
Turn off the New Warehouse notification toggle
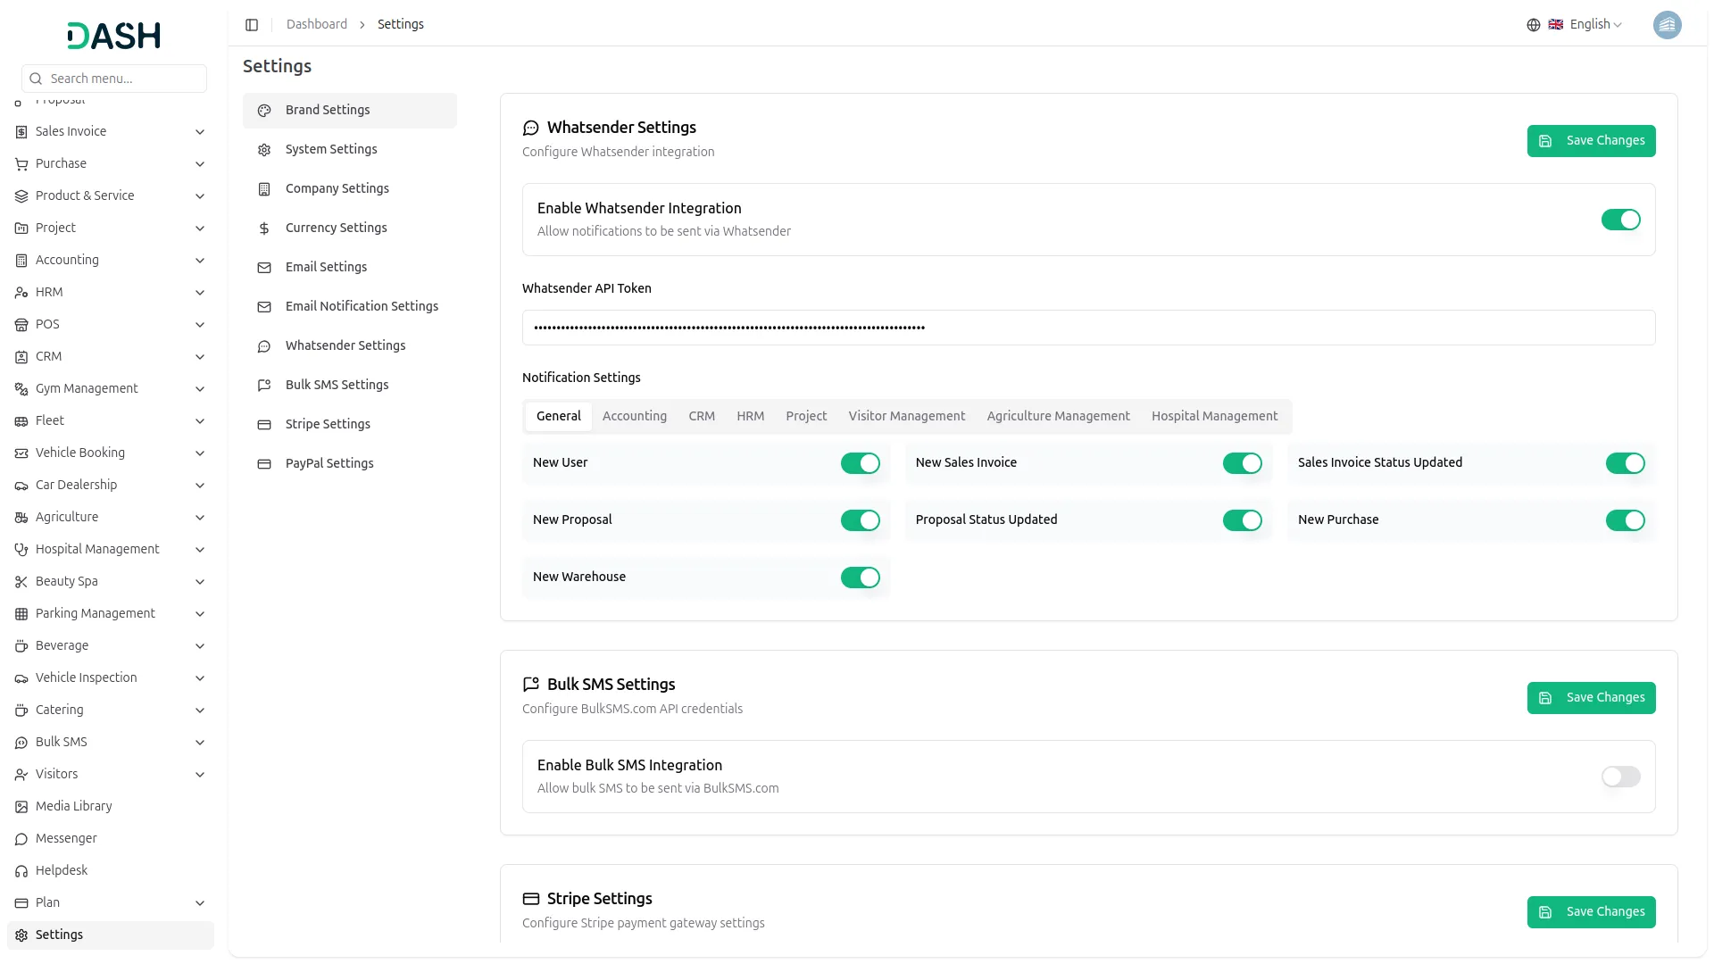tap(860, 578)
